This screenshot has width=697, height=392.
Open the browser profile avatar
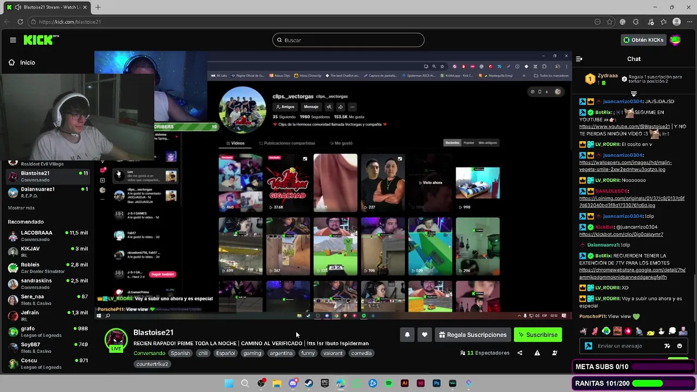click(x=676, y=22)
